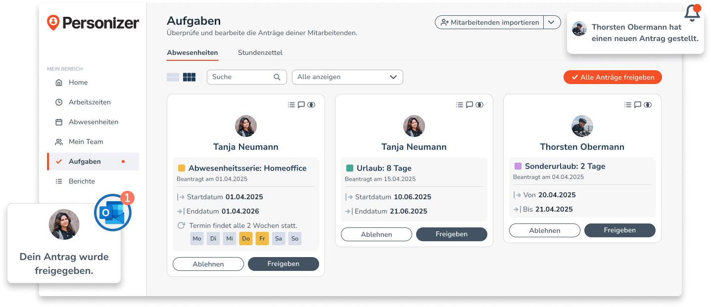Click Alle Anträge freigeben

coord(613,77)
